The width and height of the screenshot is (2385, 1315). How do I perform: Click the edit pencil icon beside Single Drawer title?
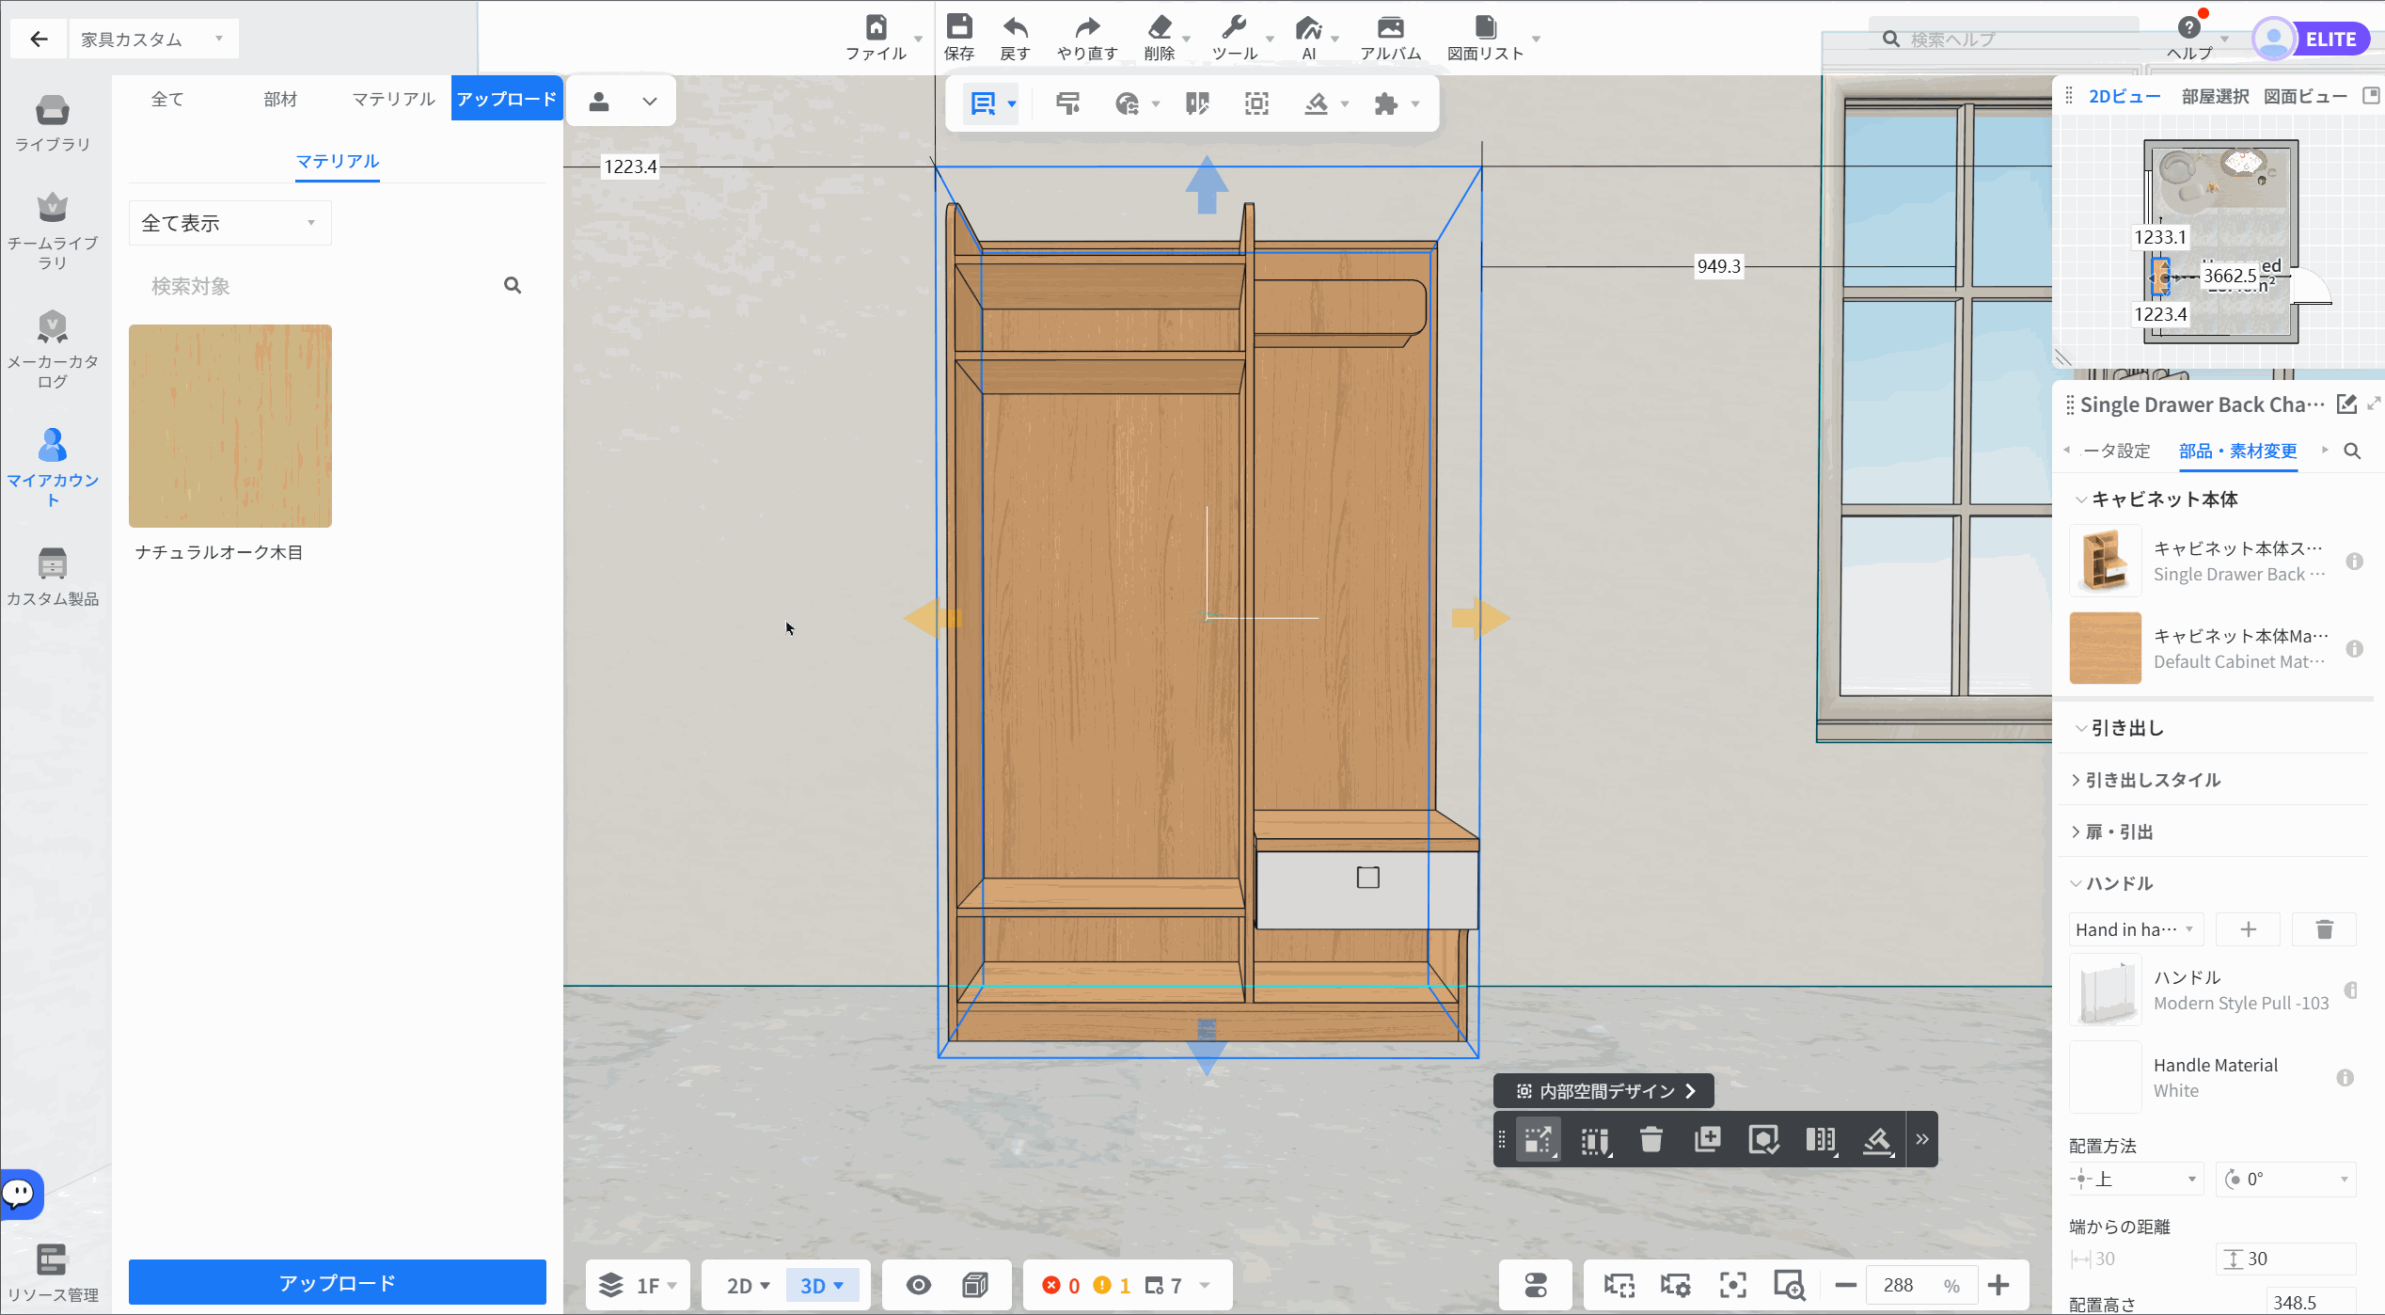coord(2346,404)
